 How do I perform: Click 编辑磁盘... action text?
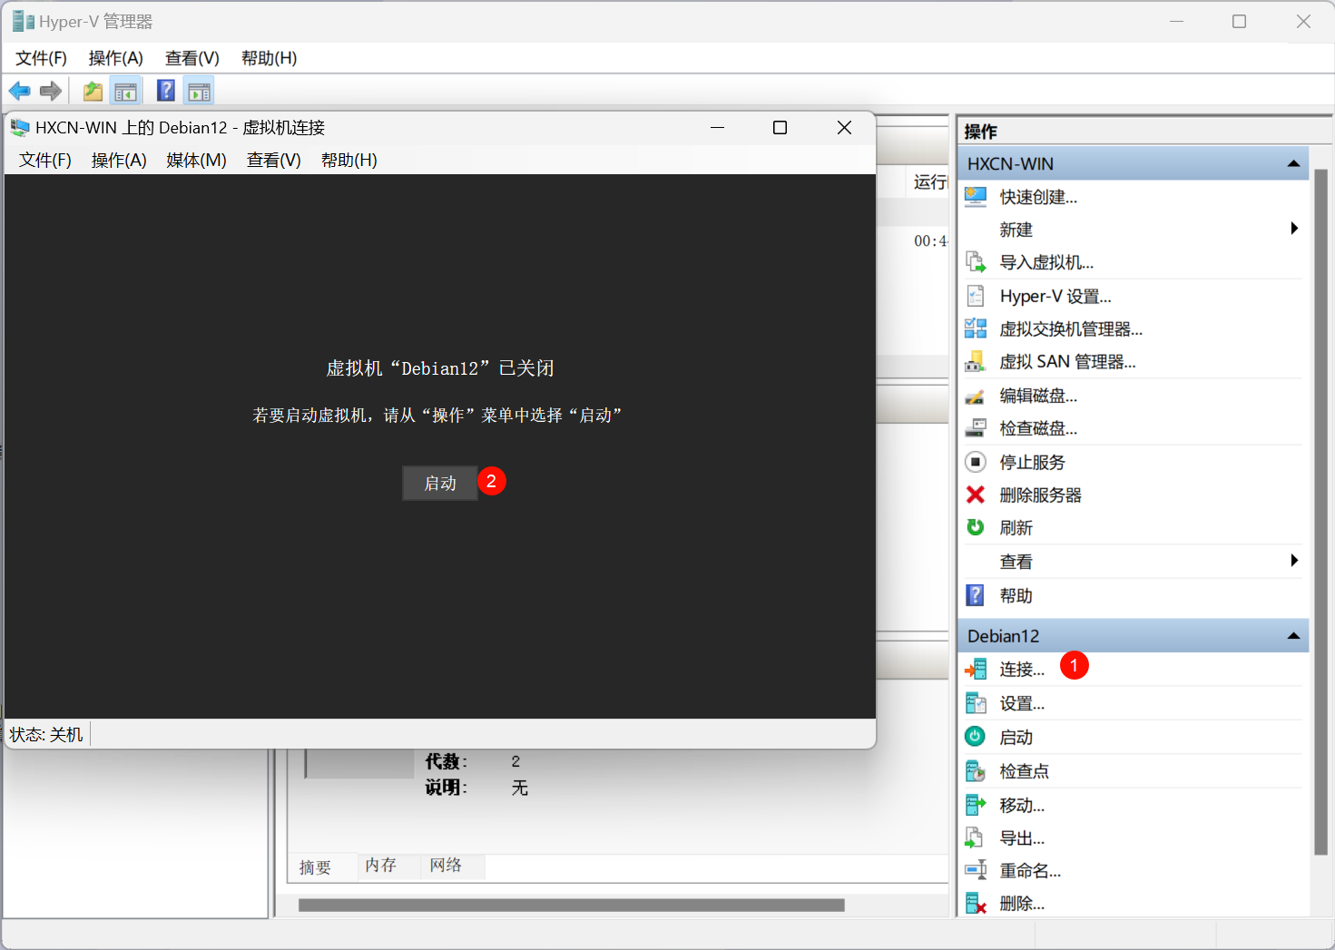1038,396
